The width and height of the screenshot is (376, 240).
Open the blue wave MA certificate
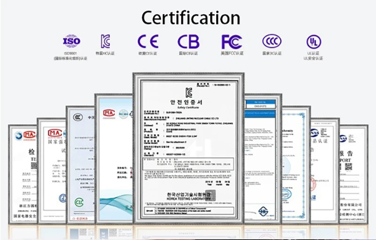click(x=114, y=159)
